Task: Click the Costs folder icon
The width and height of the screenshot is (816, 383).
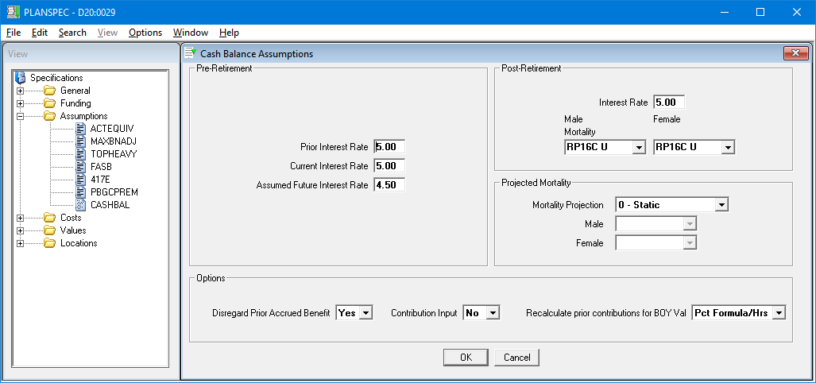Action: (49, 218)
